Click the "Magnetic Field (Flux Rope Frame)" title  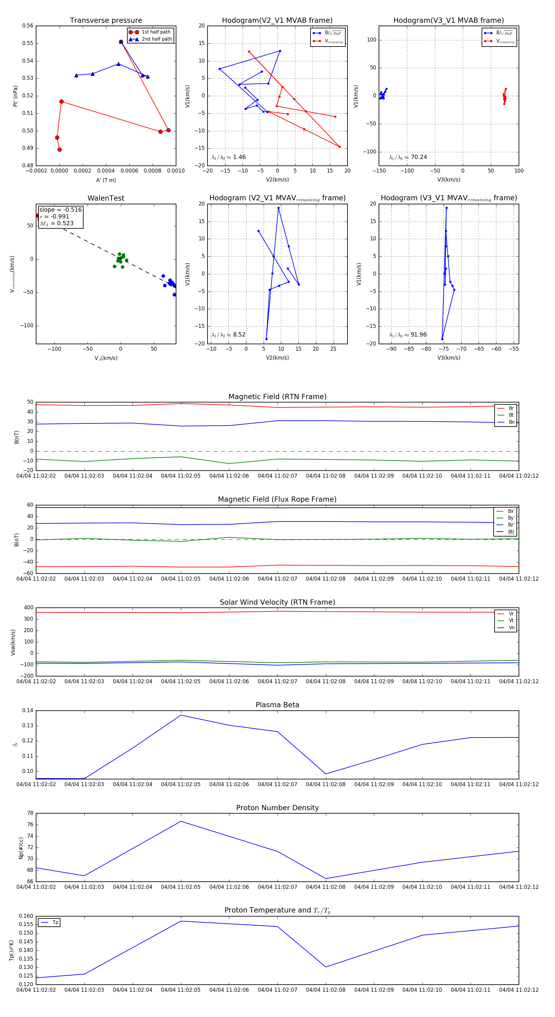(x=277, y=500)
